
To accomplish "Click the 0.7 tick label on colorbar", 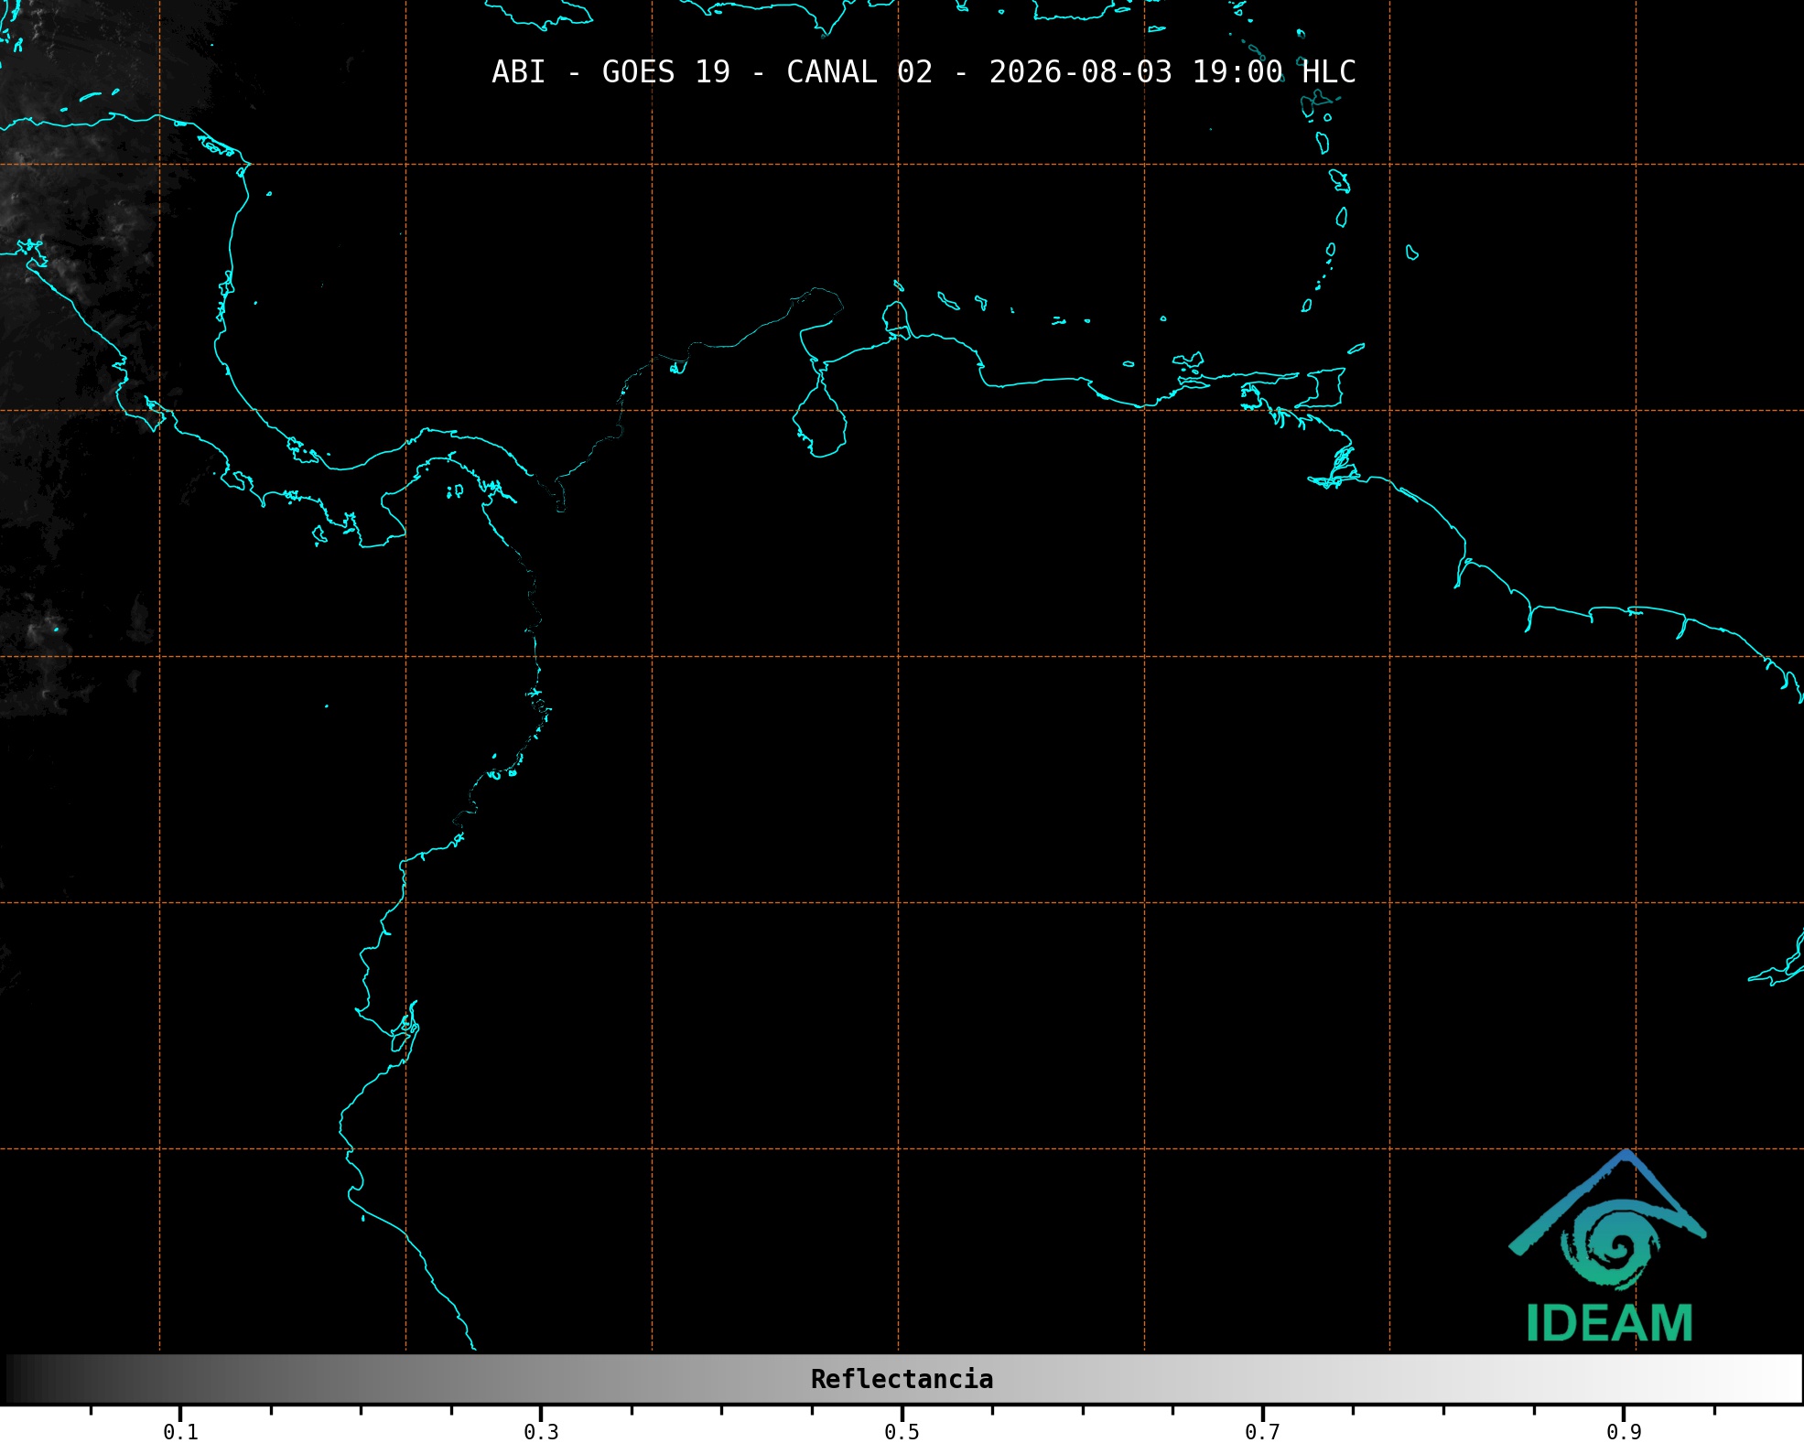I will coord(1262,1432).
